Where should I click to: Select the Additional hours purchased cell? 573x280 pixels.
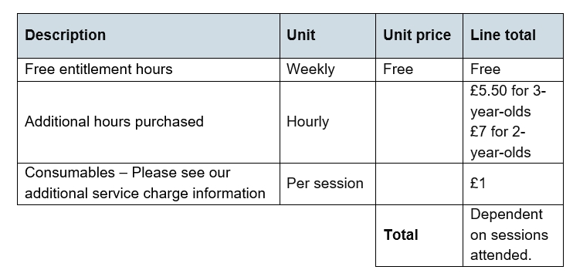pos(149,122)
